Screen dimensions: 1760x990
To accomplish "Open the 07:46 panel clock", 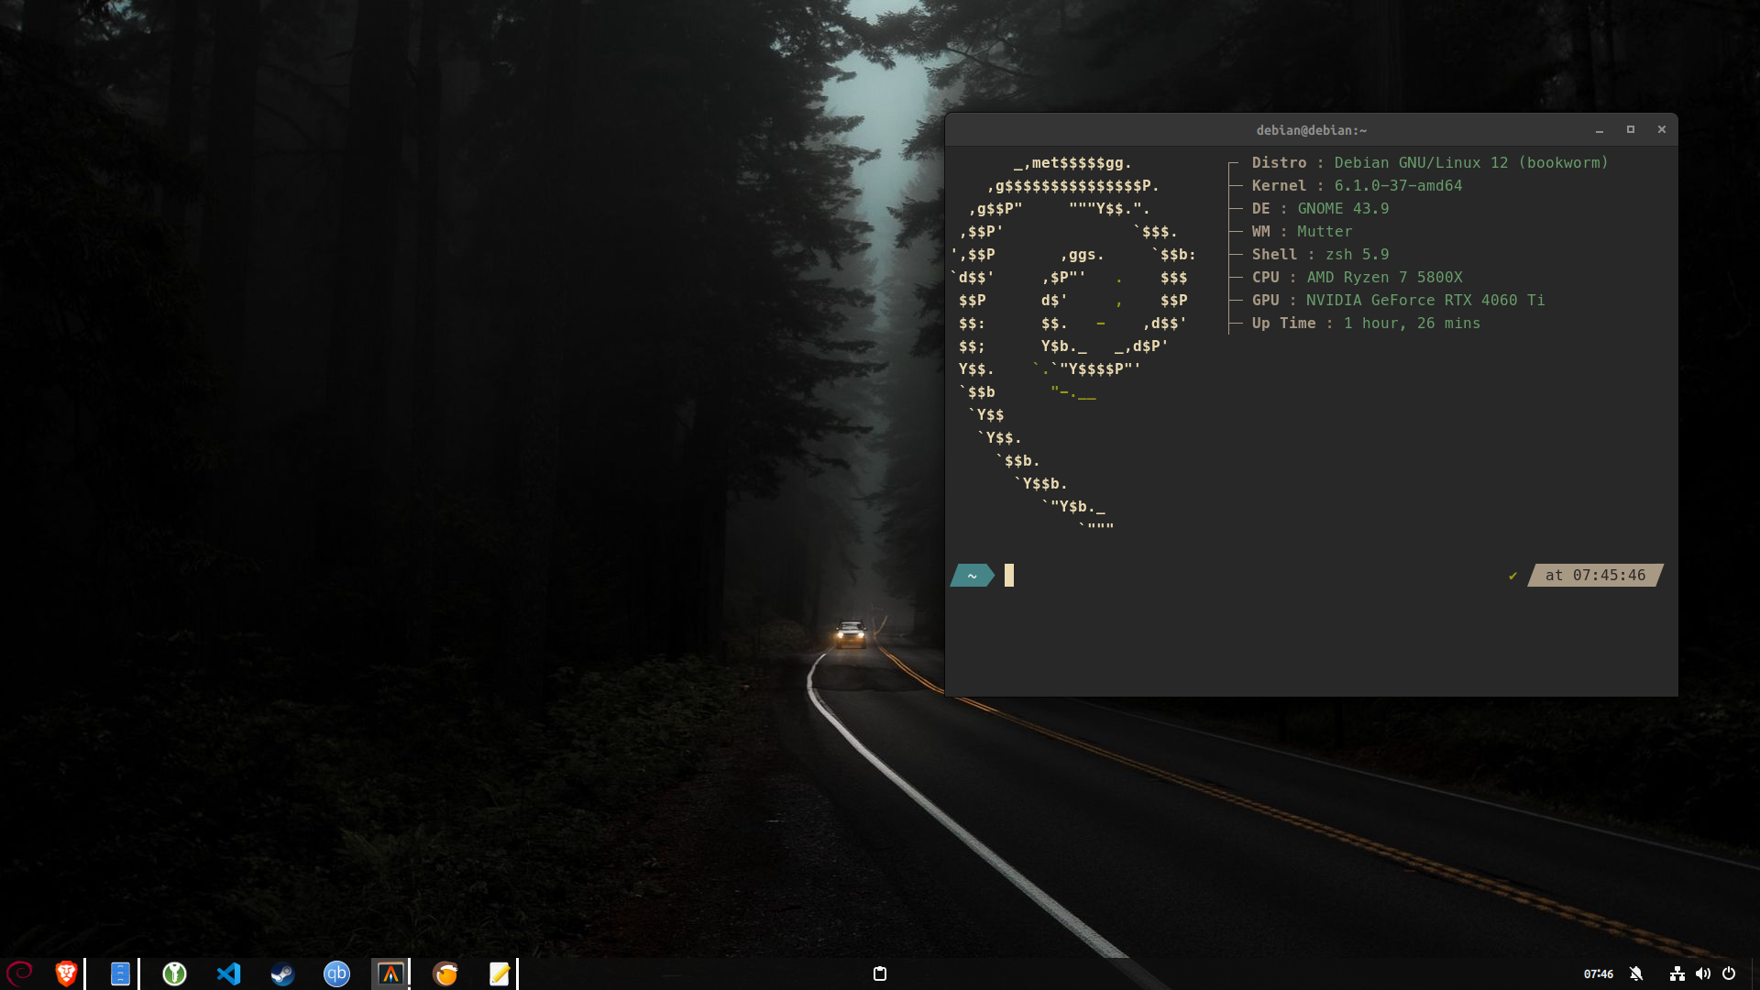I will [x=1599, y=973].
